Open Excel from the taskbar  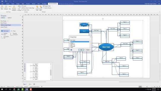coord(18,89)
